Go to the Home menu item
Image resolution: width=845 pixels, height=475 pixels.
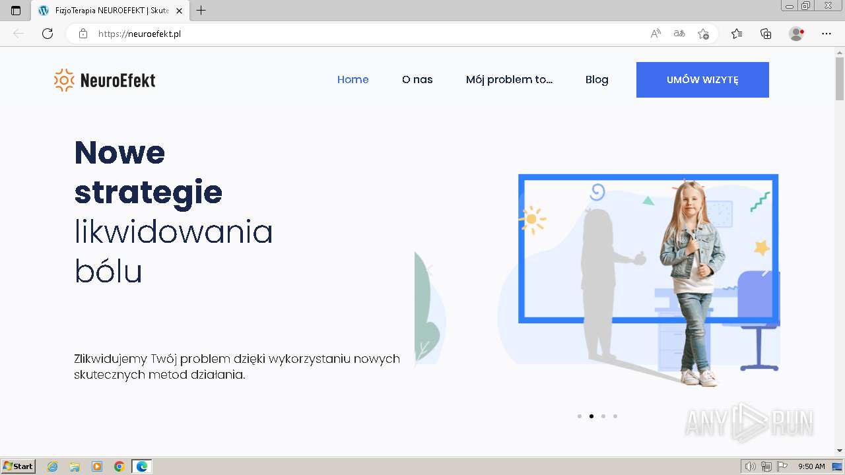(x=353, y=80)
